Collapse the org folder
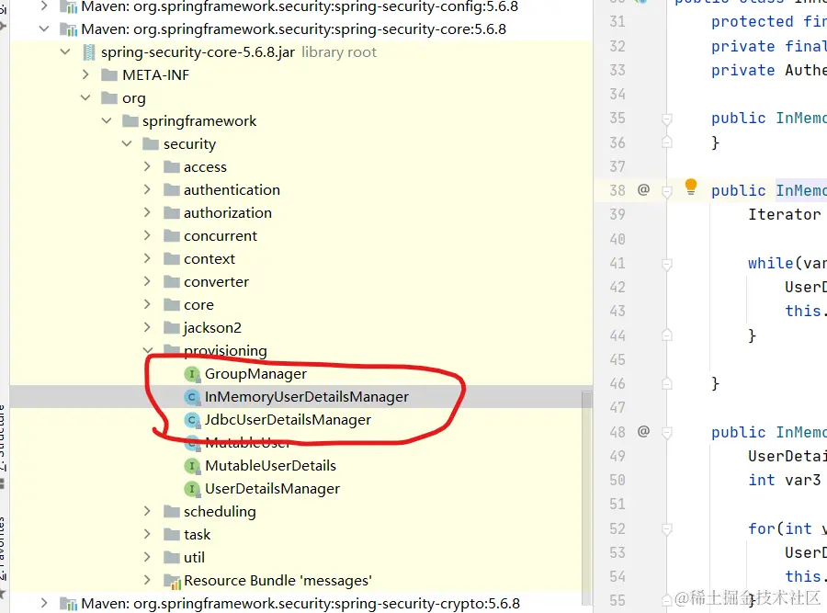The height and width of the screenshot is (613, 827). tap(85, 97)
